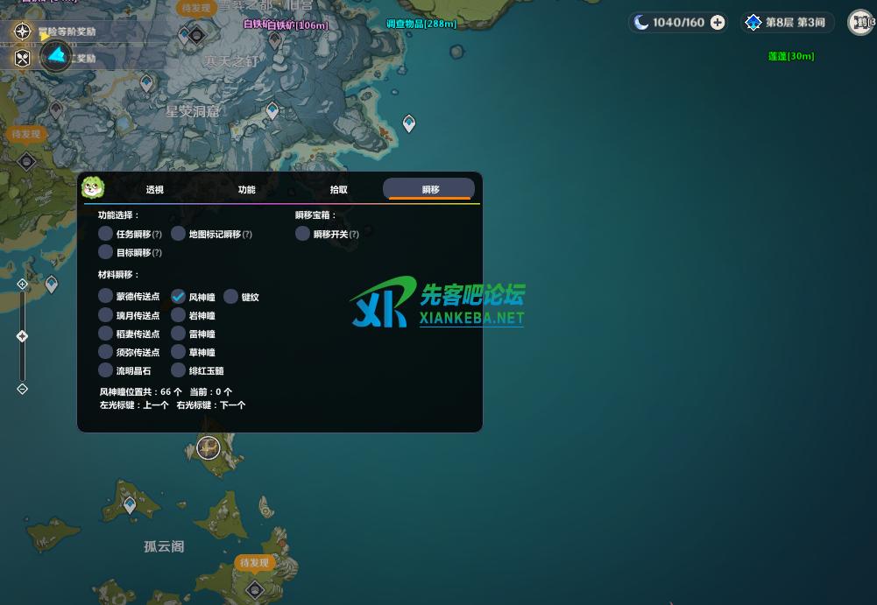Screen dimensions: 877x605
Task: Check the 岩神瞳 option
Action: [x=179, y=315]
